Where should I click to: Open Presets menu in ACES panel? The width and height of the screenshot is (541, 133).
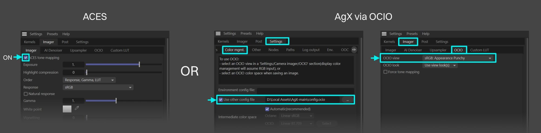[x=52, y=34]
